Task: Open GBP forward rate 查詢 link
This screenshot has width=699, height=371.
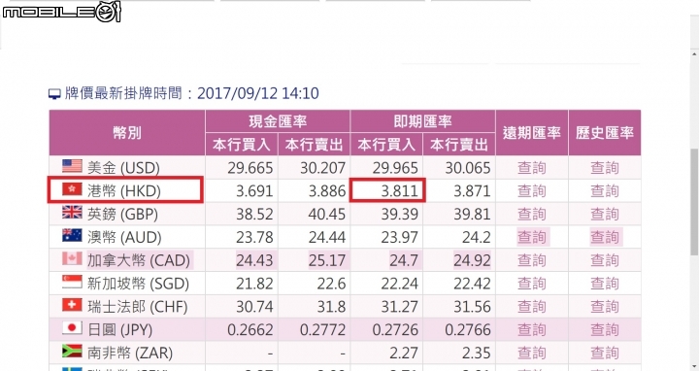Action: [x=531, y=214]
